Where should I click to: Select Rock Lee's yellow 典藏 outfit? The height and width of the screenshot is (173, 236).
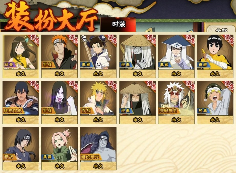(x=215, y=56)
